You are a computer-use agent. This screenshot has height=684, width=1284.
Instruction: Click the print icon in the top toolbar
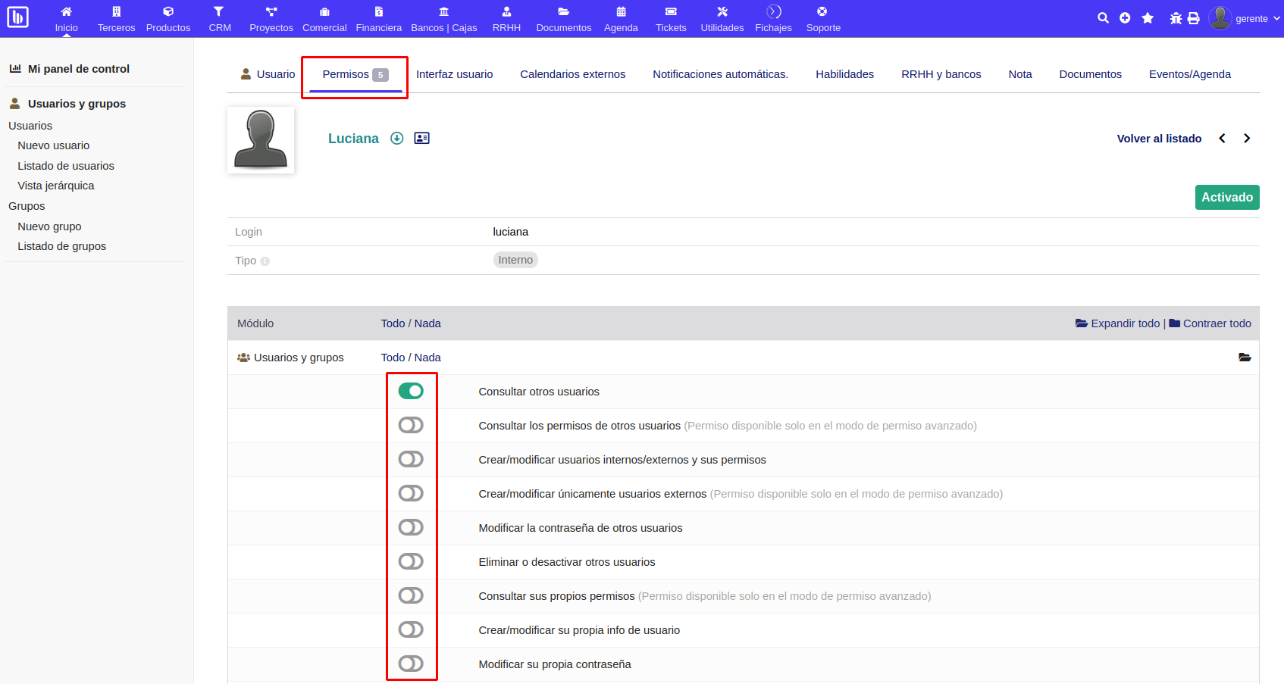tap(1194, 17)
